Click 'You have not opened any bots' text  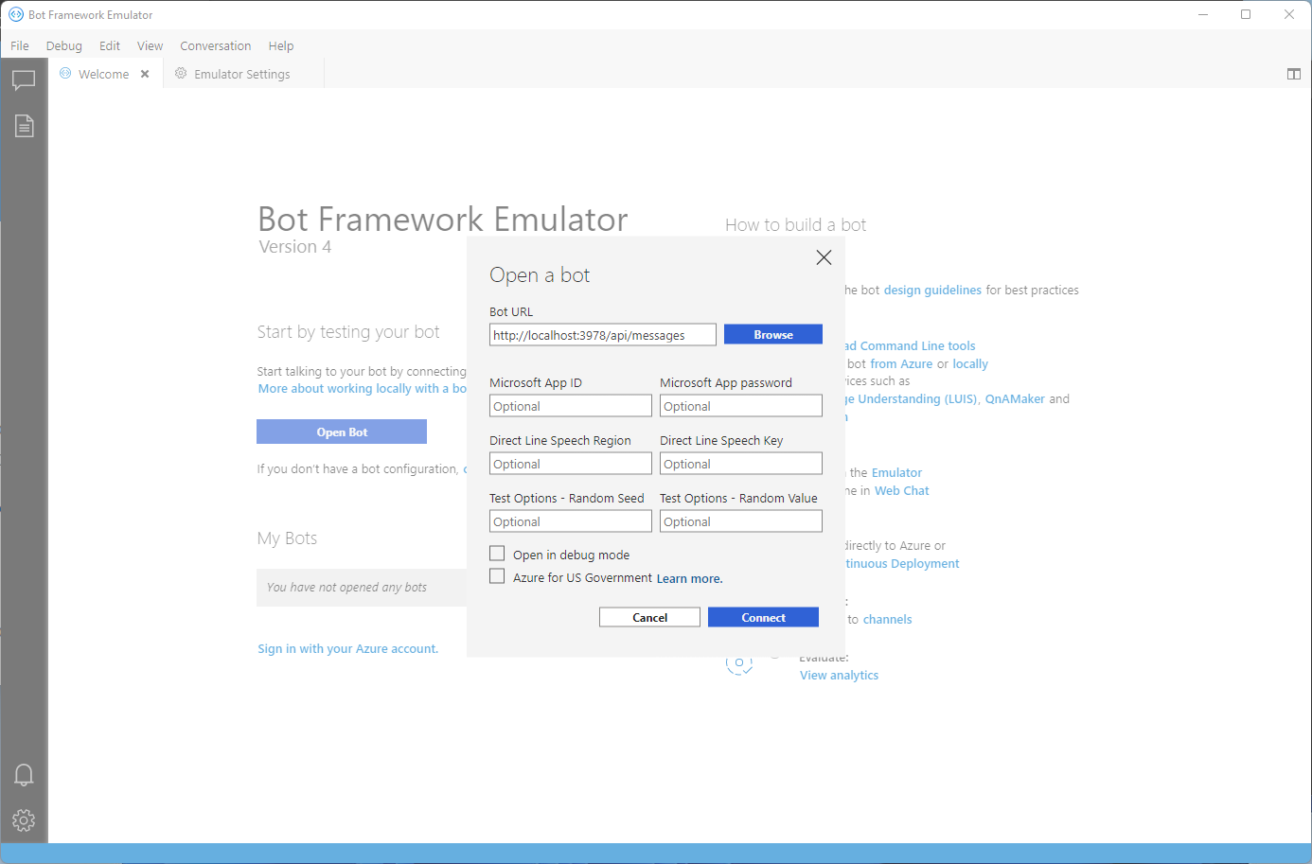click(x=346, y=588)
